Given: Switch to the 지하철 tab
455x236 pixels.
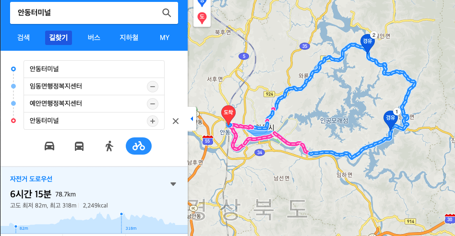Looking at the screenshot, I should coord(129,38).
